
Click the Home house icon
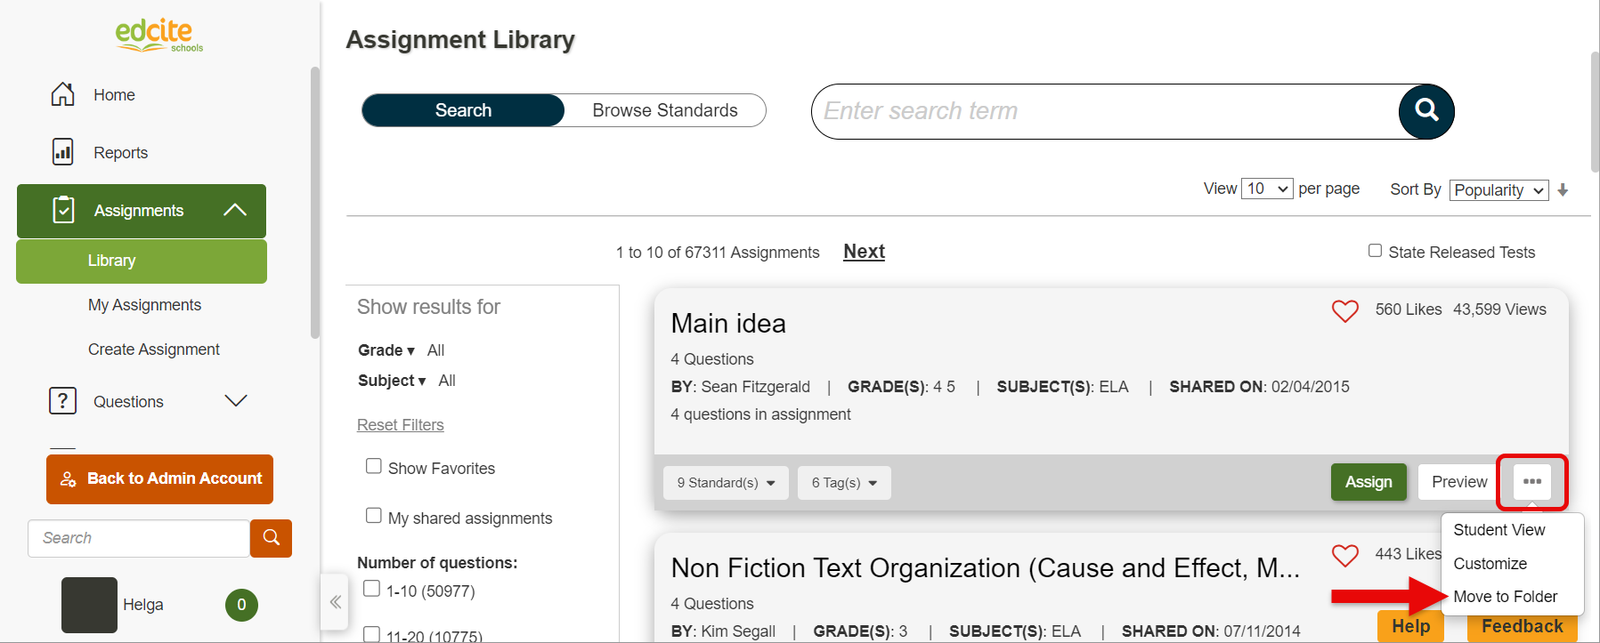(62, 94)
